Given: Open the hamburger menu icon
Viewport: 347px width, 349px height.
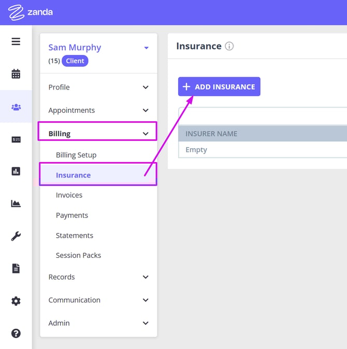Looking at the screenshot, I should click(16, 41).
